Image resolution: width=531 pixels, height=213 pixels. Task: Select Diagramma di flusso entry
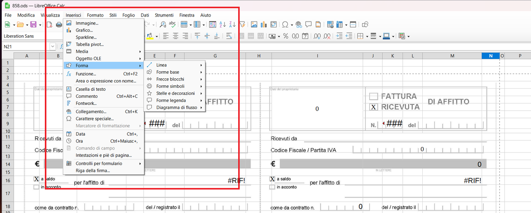click(x=175, y=107)
